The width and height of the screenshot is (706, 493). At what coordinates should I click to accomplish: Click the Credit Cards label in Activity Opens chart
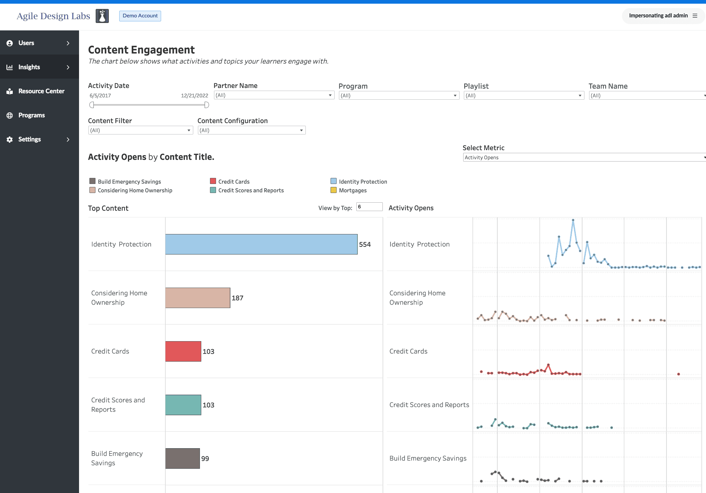408,352
